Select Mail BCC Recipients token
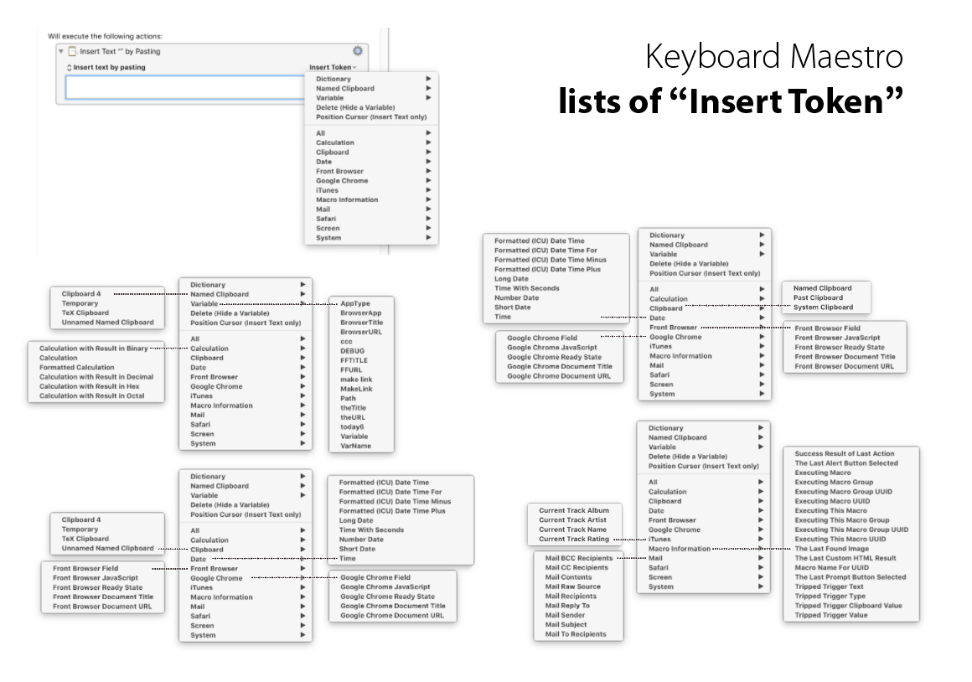The image size is (972, 682). [578, 558]
